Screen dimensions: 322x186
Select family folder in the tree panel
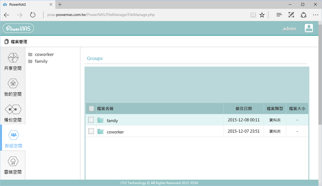tap(41, 61)
